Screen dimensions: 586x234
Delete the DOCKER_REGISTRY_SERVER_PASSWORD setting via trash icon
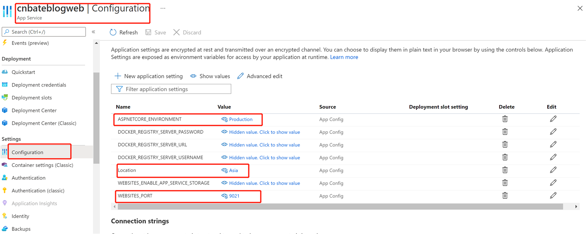[x=505, y=132]
